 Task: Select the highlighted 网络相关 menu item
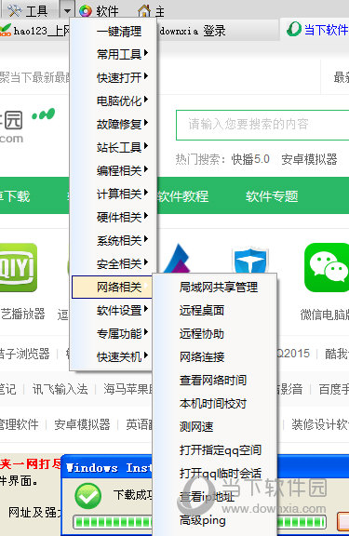(x=113, y=288)
